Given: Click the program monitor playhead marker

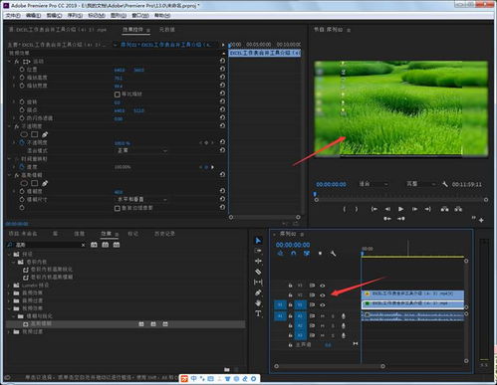Looking at the screenshot, I should tap(315, 194).
